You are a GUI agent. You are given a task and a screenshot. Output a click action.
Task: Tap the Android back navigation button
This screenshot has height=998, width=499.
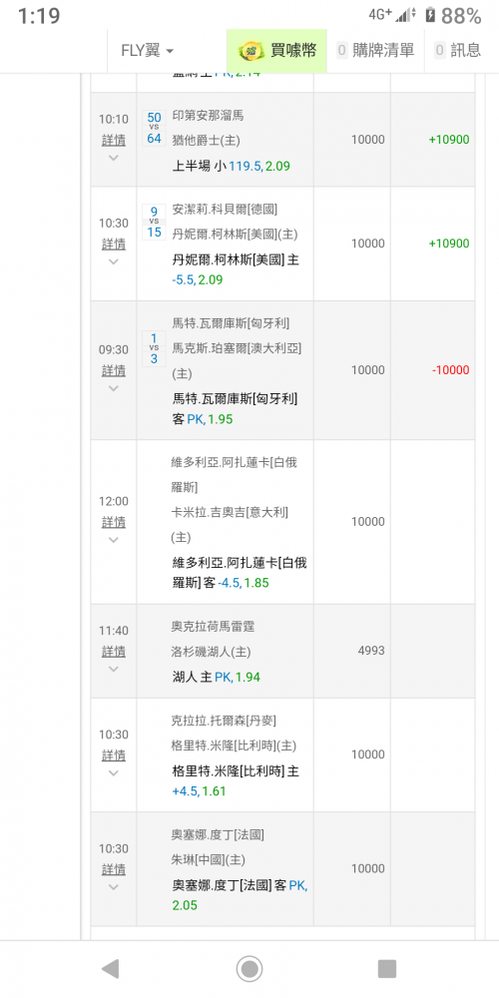(x=111, y=969)
